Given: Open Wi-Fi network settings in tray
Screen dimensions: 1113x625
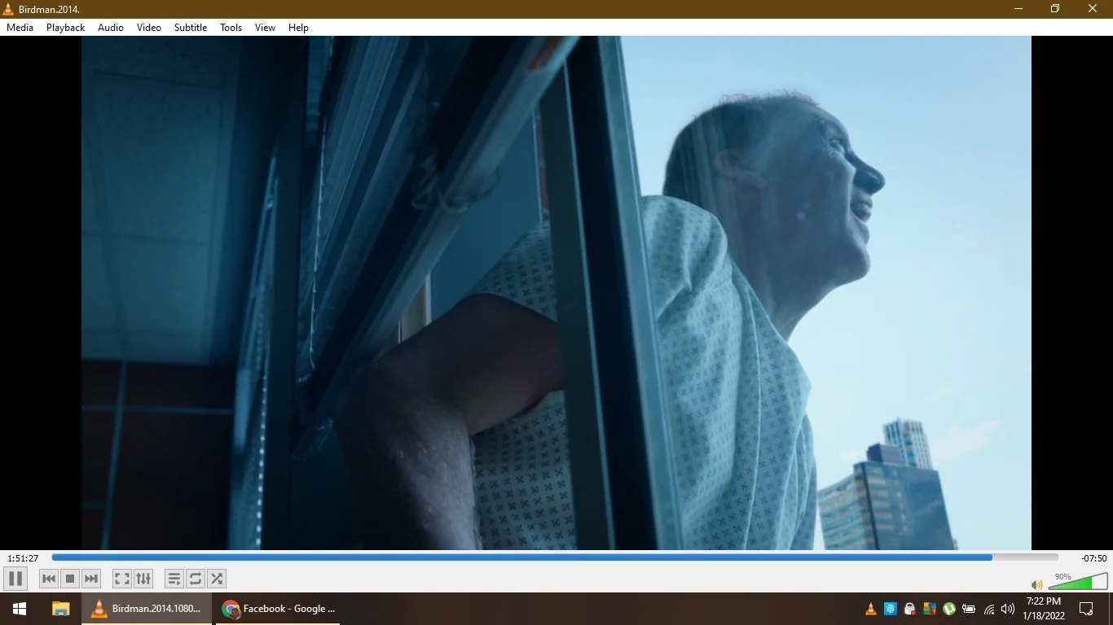Looking at the screenshot, I should pyautogui.click(x=989, y=609).
